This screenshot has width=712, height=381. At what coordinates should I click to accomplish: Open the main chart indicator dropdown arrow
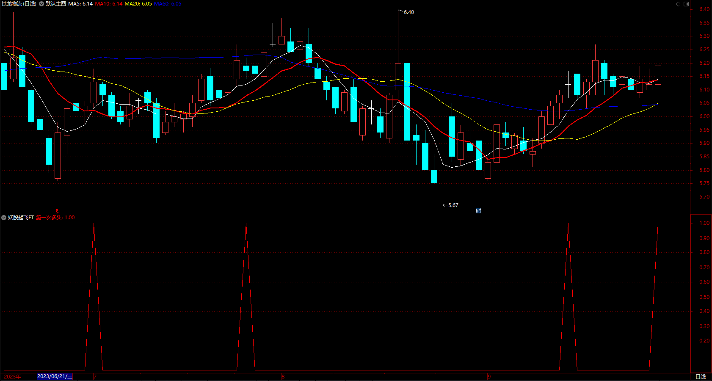[41, 4]
